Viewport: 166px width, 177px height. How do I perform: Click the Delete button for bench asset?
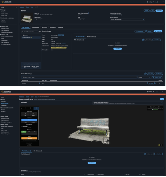coord(147,11)
